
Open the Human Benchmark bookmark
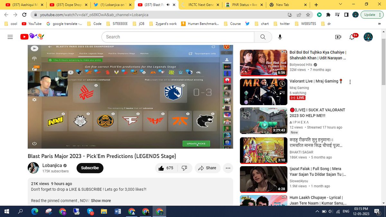click(x=200, y=23)
